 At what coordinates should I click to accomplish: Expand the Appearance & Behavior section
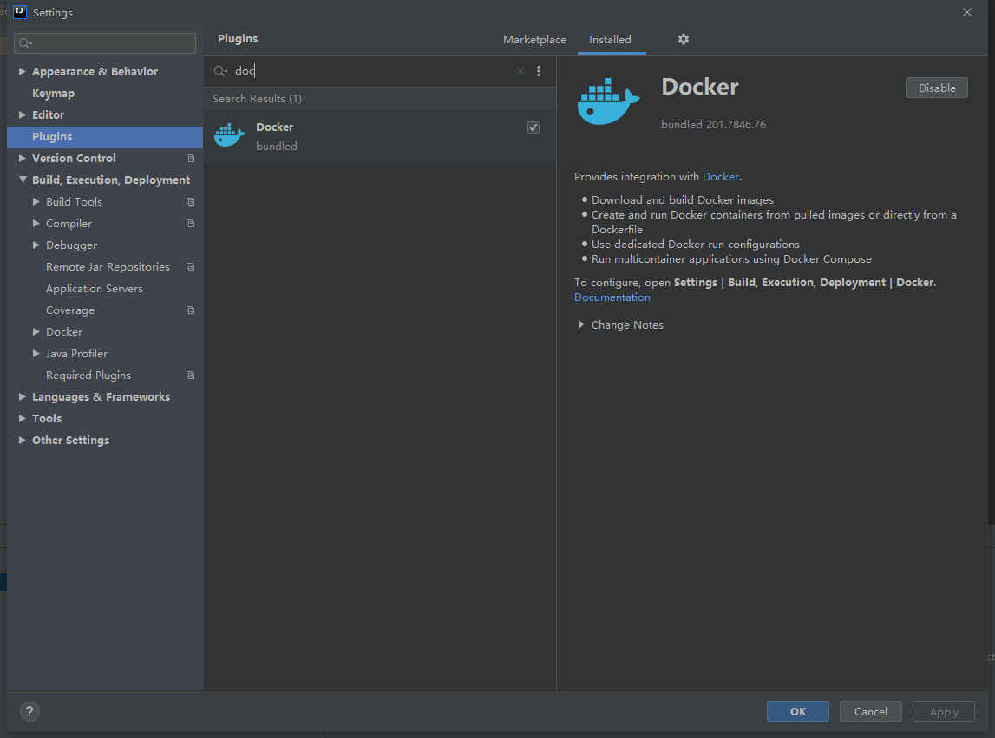pos(22,71)
